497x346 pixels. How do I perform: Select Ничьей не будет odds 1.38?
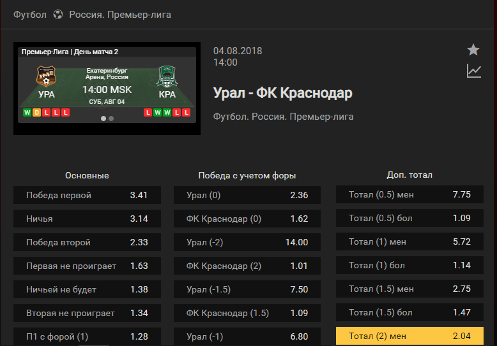pyautogui.click(x=87, y=289)
